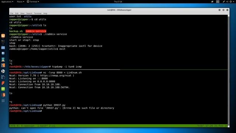Viewport: 236px width, 133px height.
Task: Open the soccer-ball-shaped dock icon
Action: tap(3, 71)
